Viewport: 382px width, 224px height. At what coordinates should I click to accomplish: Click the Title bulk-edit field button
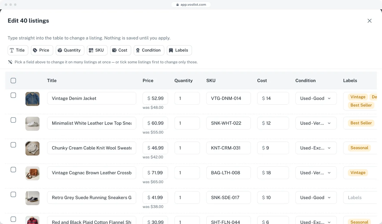(18, 50)
